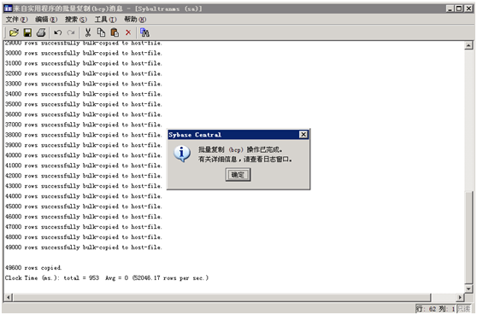Click the horizontal scrollbar right arrow
Viewport: 477px width, 315px height.
(460, 297)
